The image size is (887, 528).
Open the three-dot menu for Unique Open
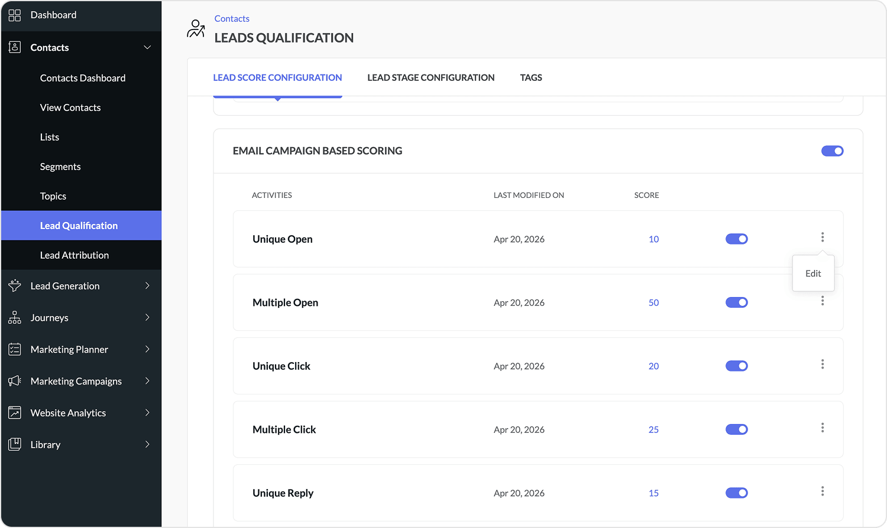pyautogui.click(x=823, y=237)
